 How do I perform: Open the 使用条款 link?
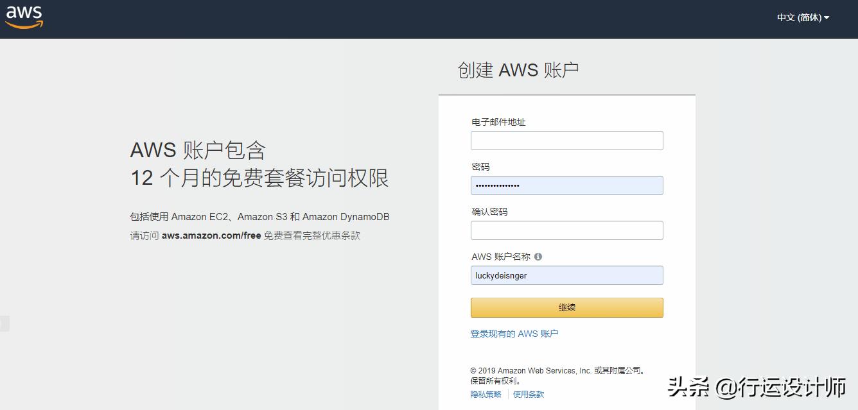point(529,395)
